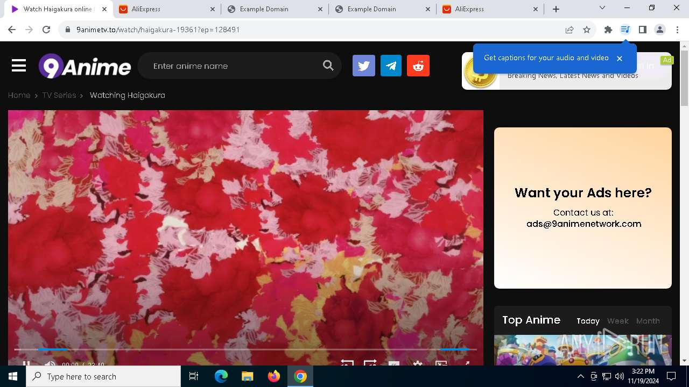Show this Month's top anime
Screen dimensions: 689x387
[648, 321]
